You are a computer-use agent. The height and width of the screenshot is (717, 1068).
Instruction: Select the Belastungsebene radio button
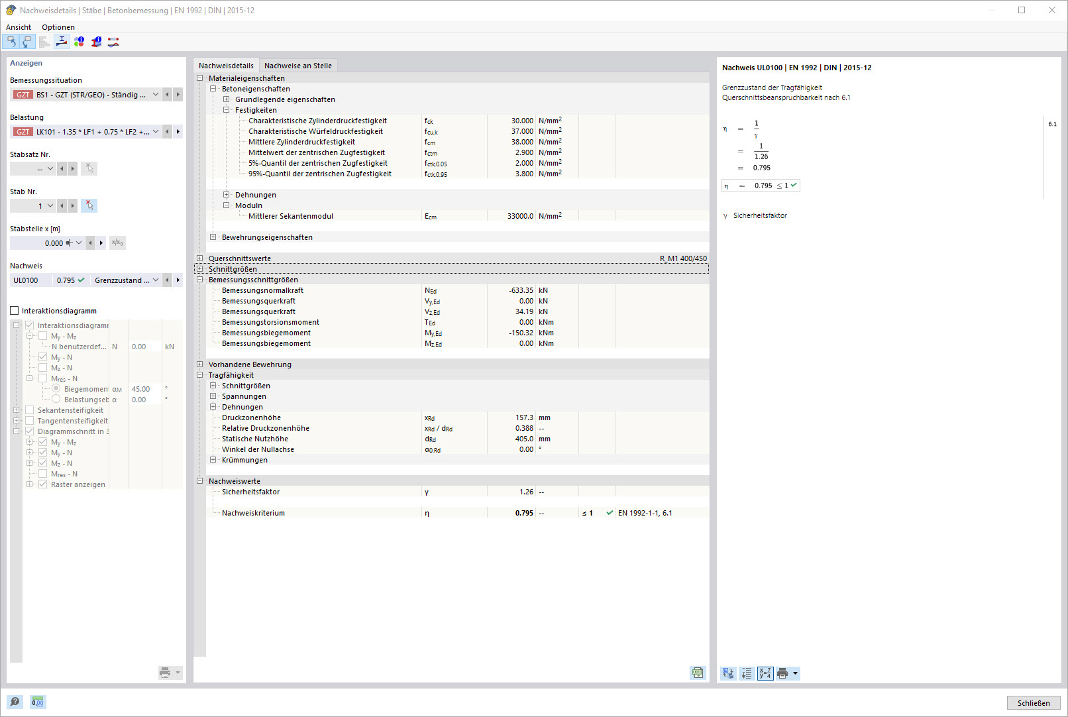point(56,400)
